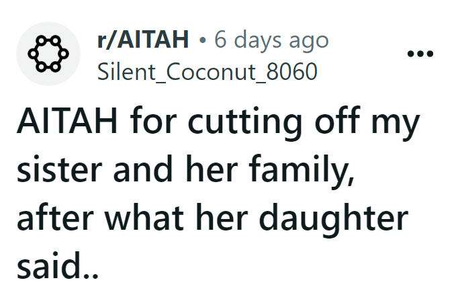The image size is (460, 301).
Task: Click the "6 days ago" timestamp
Action: (271, 40)
